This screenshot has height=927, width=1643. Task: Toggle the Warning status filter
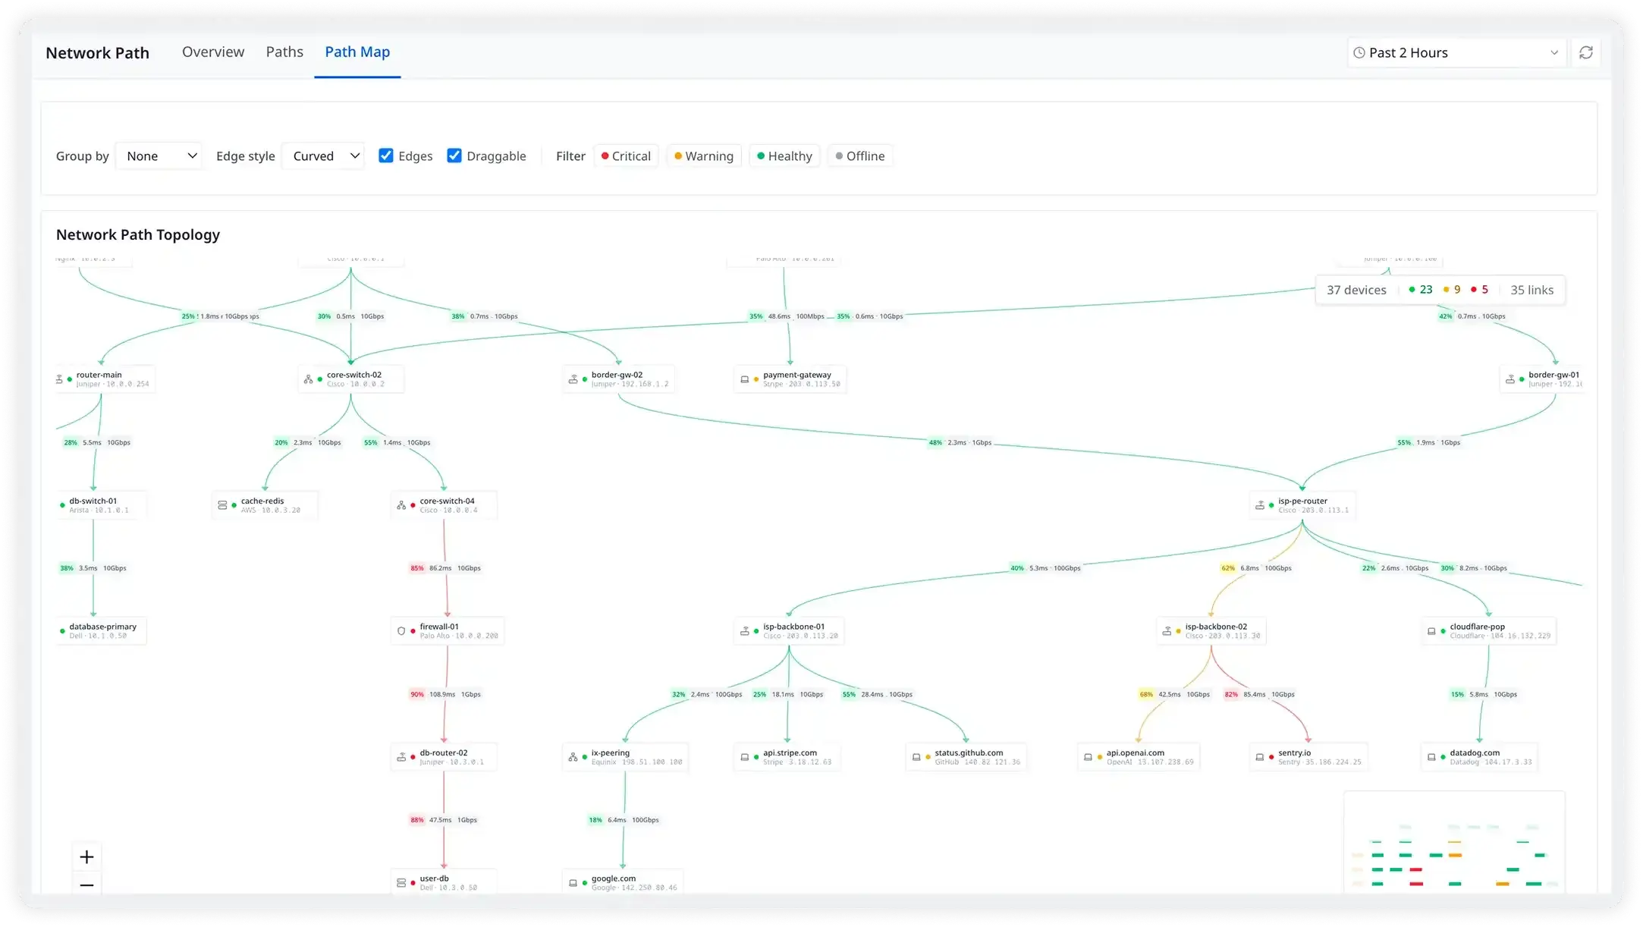click(704, 156)
